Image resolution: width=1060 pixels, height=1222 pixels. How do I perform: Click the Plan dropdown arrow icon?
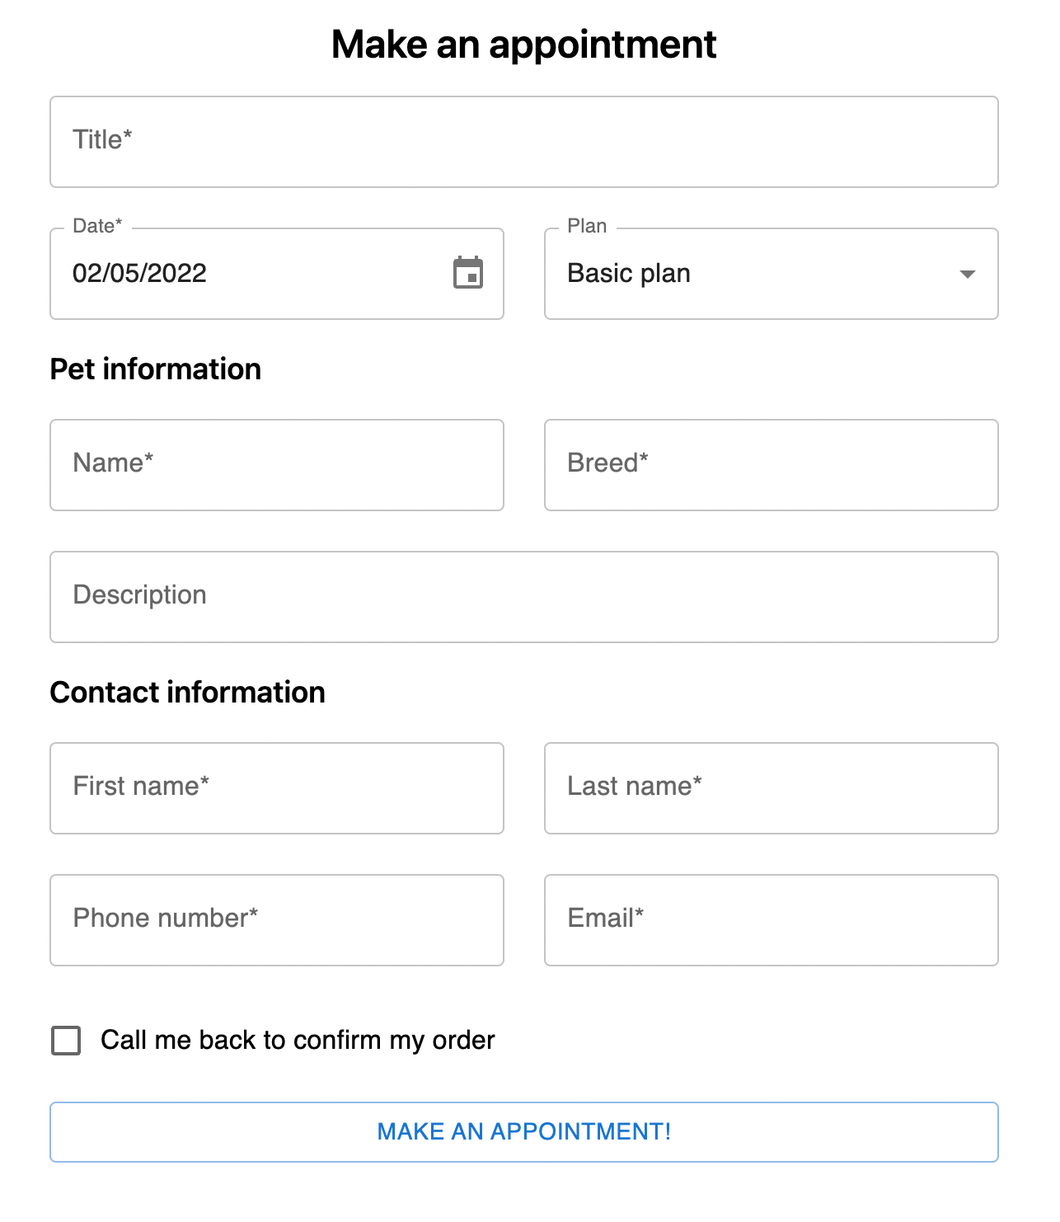[969, 274]
